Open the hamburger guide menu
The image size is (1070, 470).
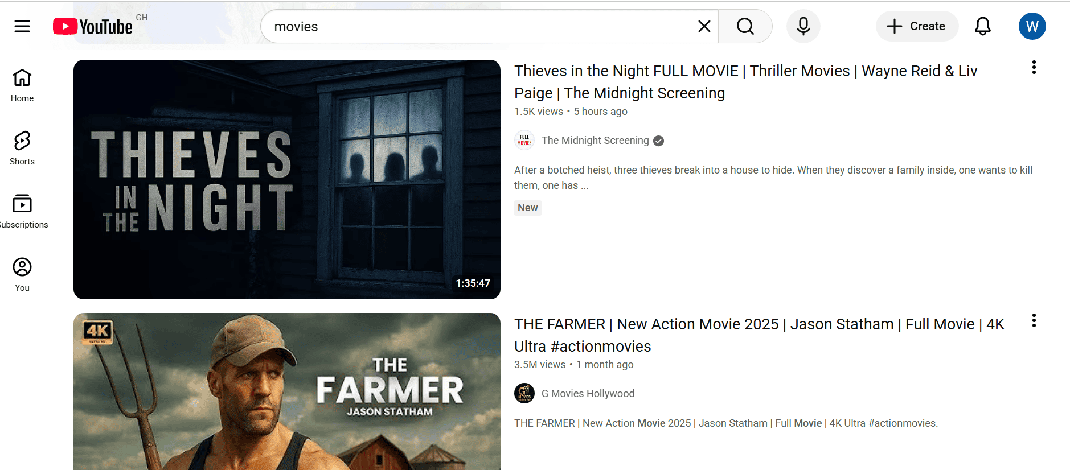point(22,26)
